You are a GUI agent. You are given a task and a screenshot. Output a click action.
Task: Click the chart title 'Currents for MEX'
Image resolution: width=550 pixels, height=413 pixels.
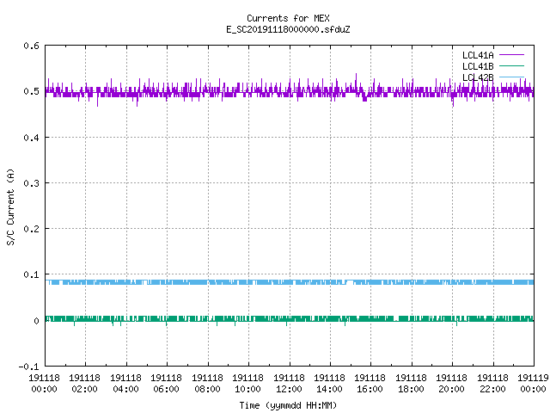(288, 18)
